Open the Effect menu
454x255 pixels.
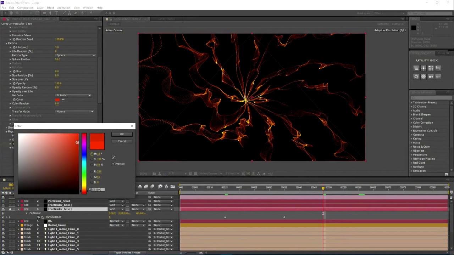click(x=50, y=7)
